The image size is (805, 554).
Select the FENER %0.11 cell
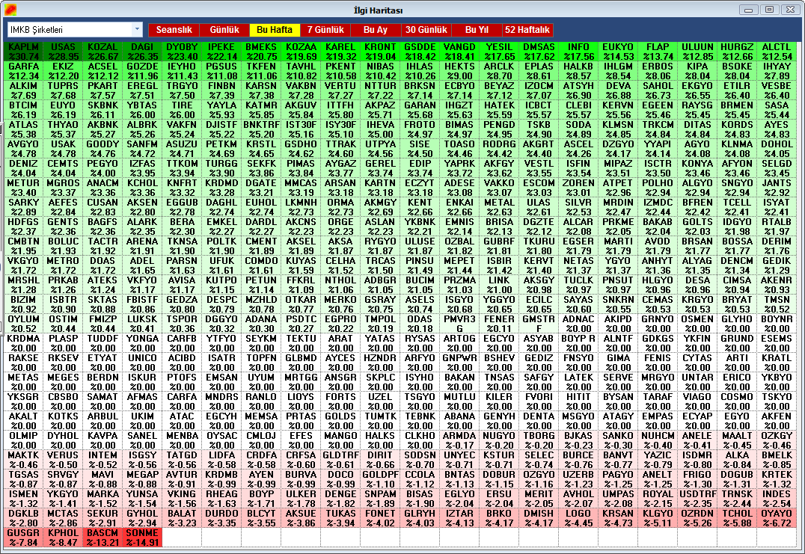pos(499,324)
